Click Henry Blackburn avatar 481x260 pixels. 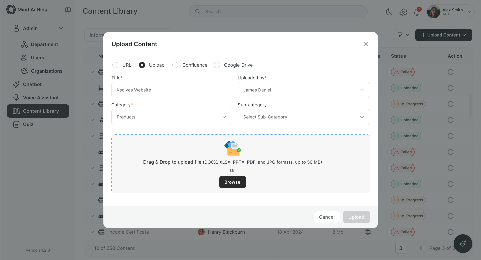click(x=201, y=232)
